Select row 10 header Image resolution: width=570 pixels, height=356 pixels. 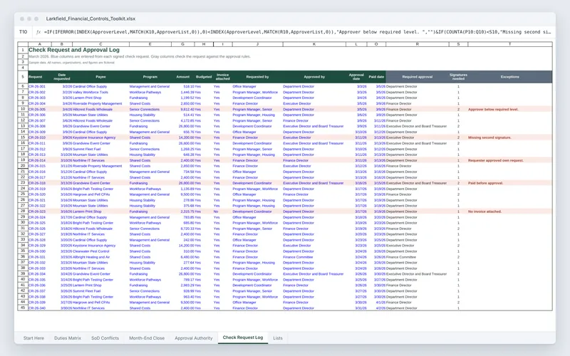pos(23,109)
